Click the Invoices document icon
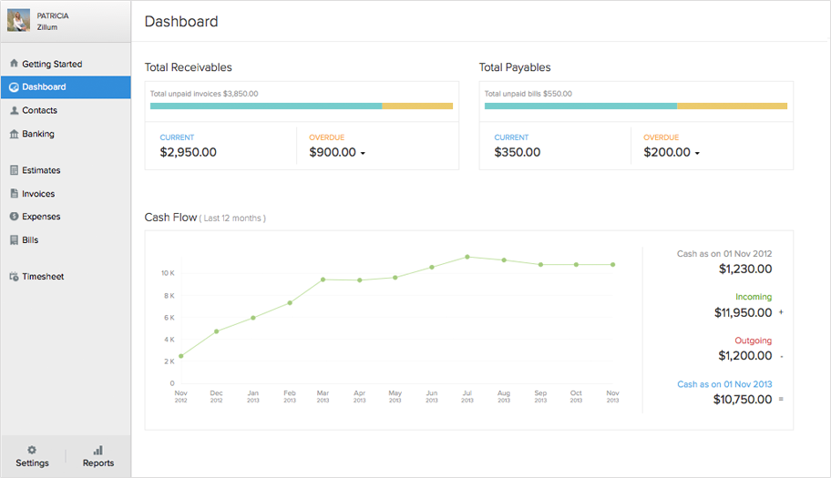 (x=14, y=194)
